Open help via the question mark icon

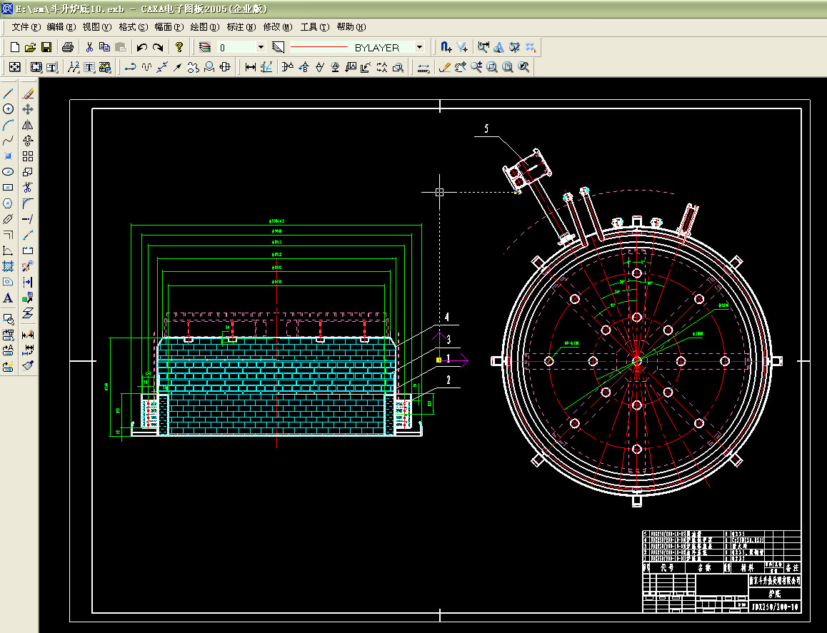point(179,47)
